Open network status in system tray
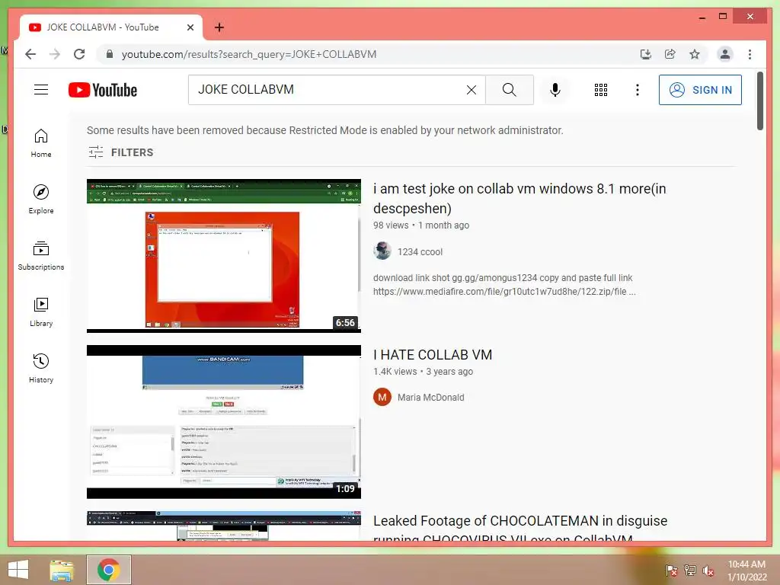Screen dimensions: 780x585 click(x=690, y=570)
